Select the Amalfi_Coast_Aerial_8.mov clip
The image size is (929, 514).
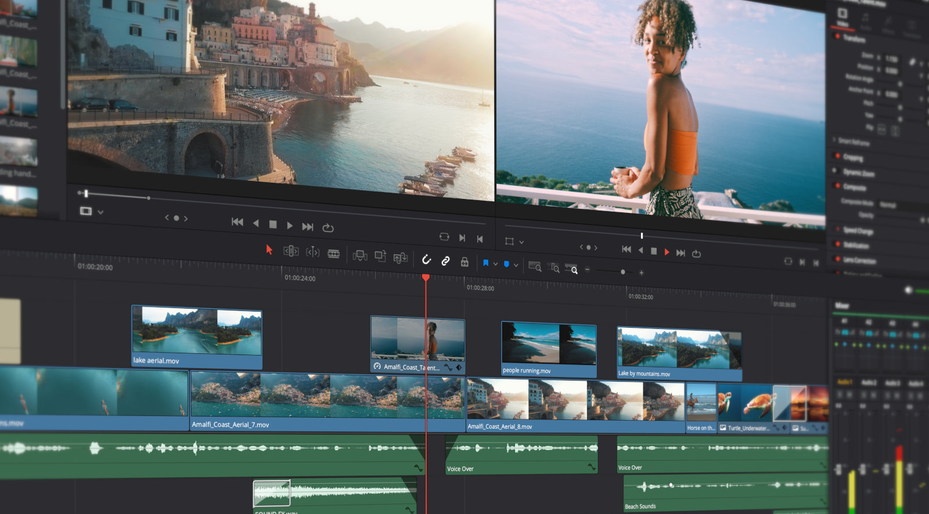point(576,406)
